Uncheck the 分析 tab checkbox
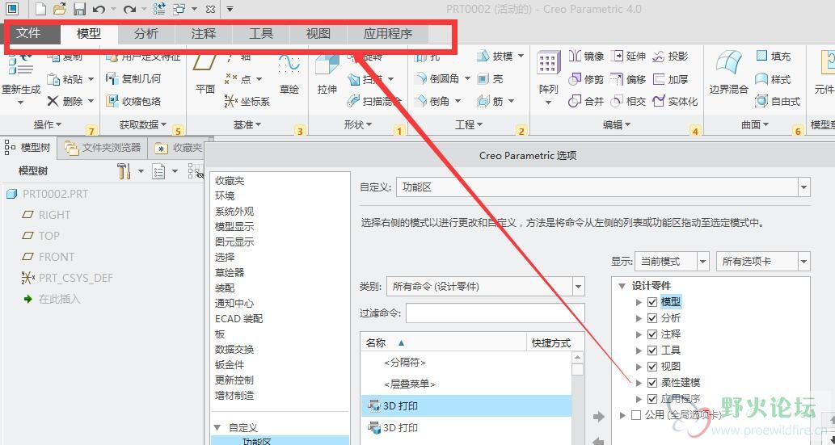 coord(652,318)
